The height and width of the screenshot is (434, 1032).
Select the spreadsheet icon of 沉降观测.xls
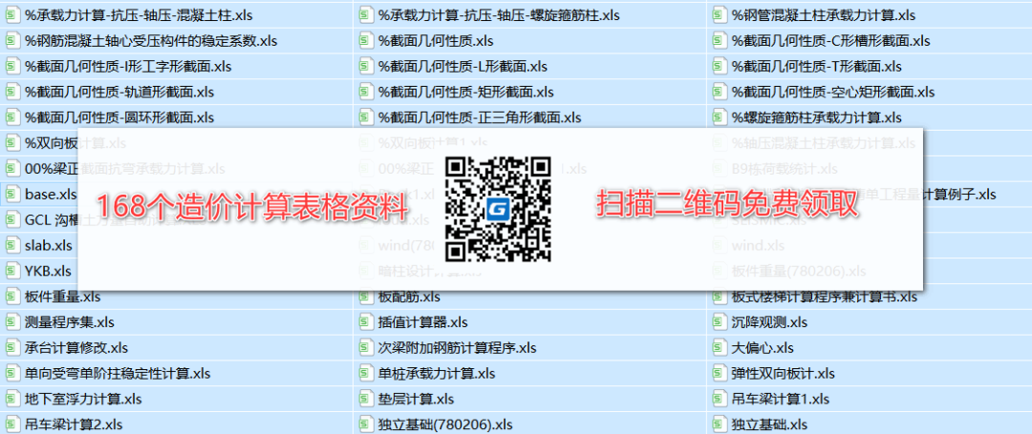tap(720, 322)
